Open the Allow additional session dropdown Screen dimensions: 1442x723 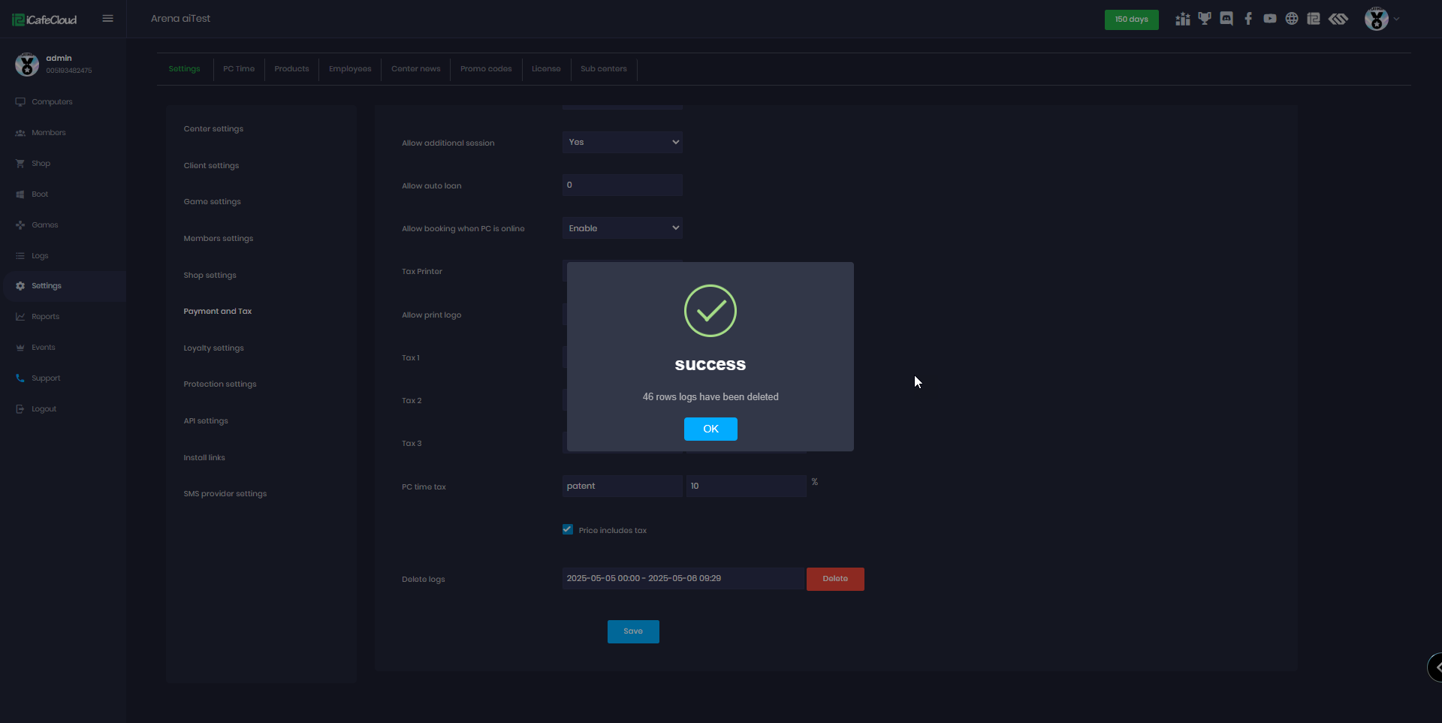pos(622,142)
